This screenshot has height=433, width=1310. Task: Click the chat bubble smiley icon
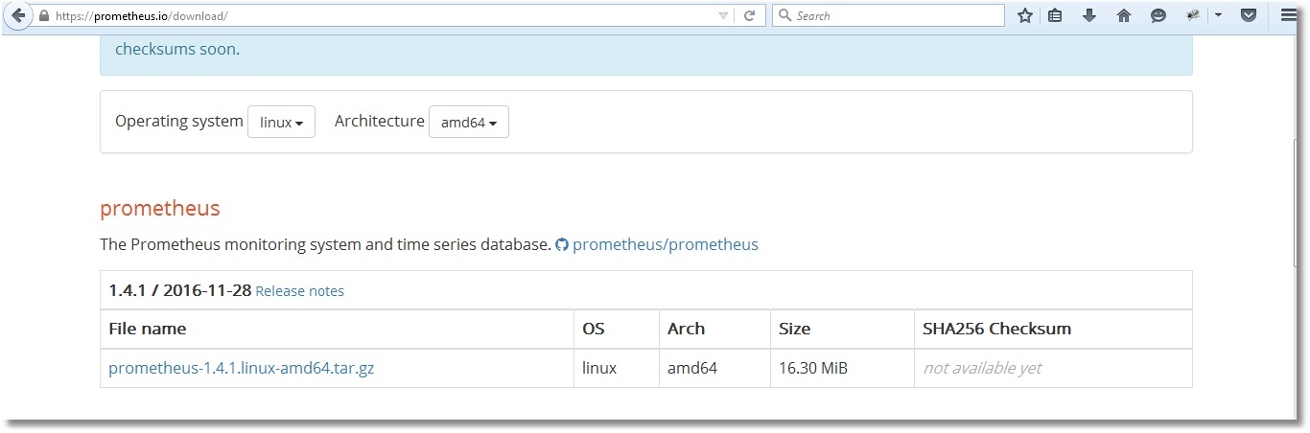coord(1158,16)
